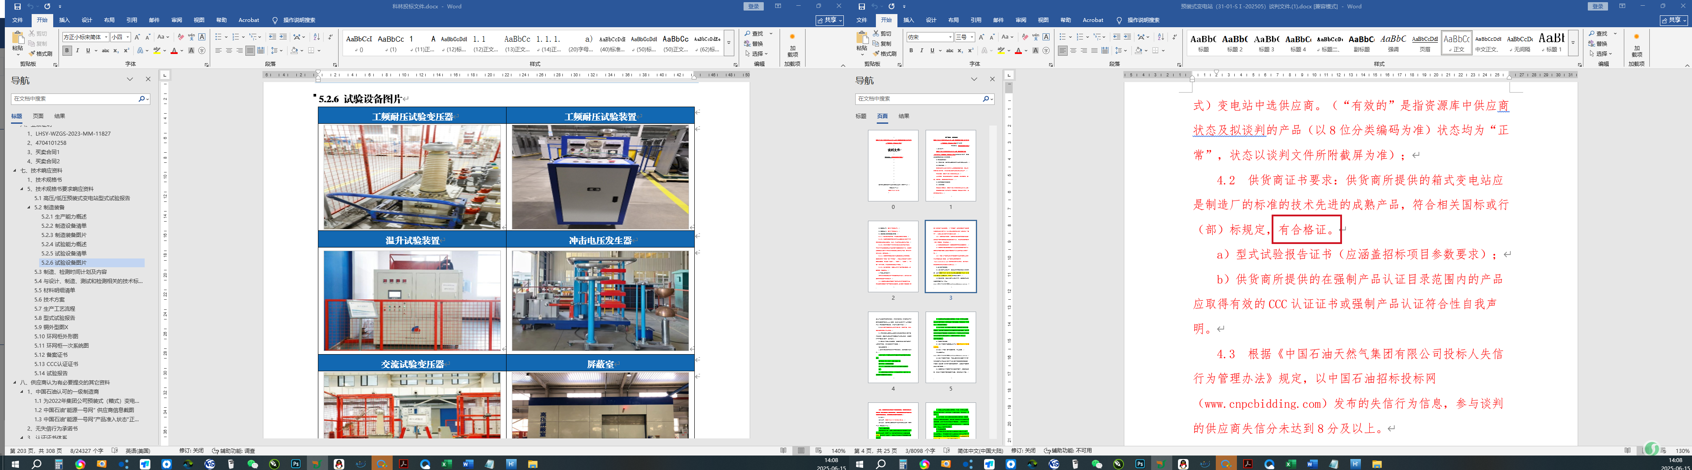Apply strikethrough in the right Word window
This screenshot has height=470, width=1692.
point(950,50)
